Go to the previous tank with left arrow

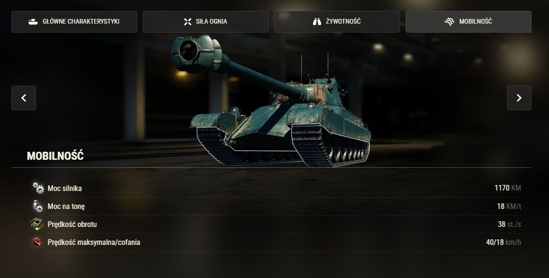[x=24, y=98]
